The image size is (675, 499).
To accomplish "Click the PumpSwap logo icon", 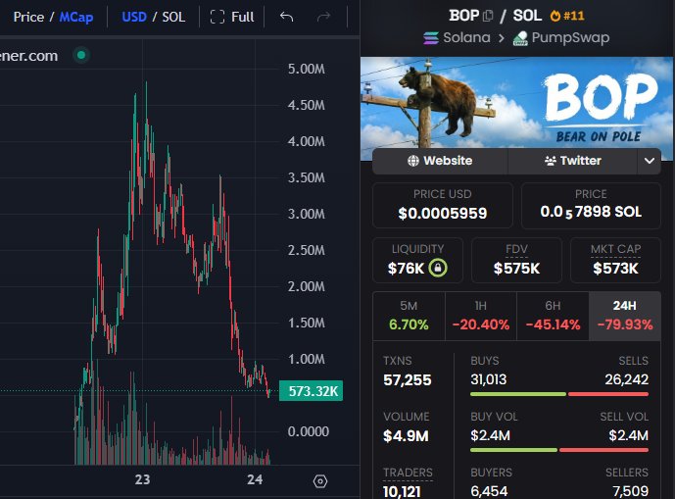I will pos(520,38).
